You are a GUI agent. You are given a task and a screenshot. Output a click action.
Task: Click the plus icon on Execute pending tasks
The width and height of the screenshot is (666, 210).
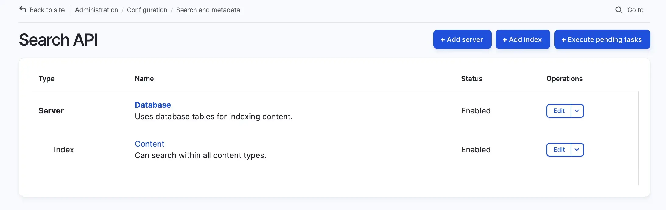tap(564, 40)
